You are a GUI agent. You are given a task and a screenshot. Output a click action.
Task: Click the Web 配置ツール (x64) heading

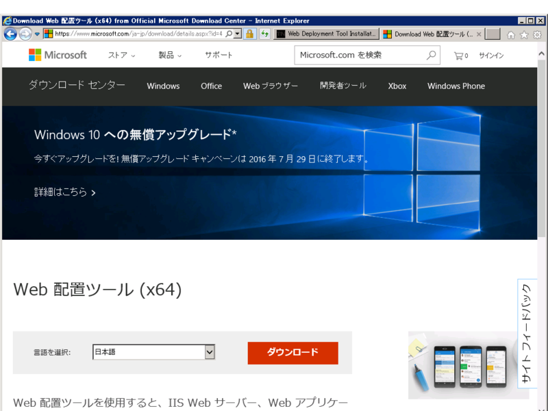97,290
